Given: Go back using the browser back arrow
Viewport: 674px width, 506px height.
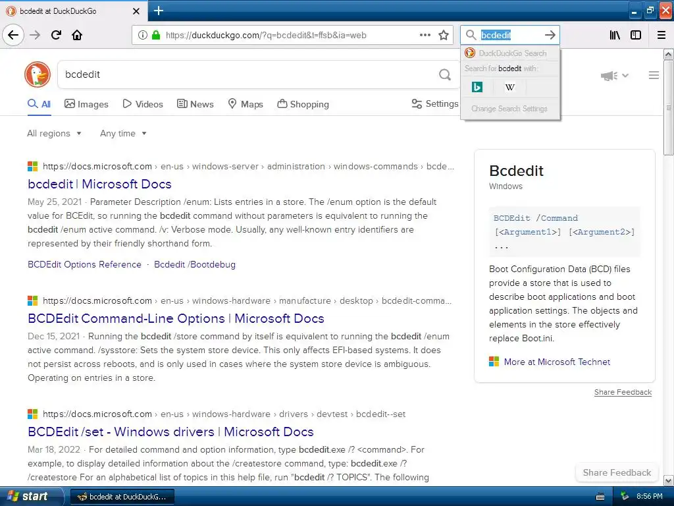Looking at the screenshot, I should 13,35.
